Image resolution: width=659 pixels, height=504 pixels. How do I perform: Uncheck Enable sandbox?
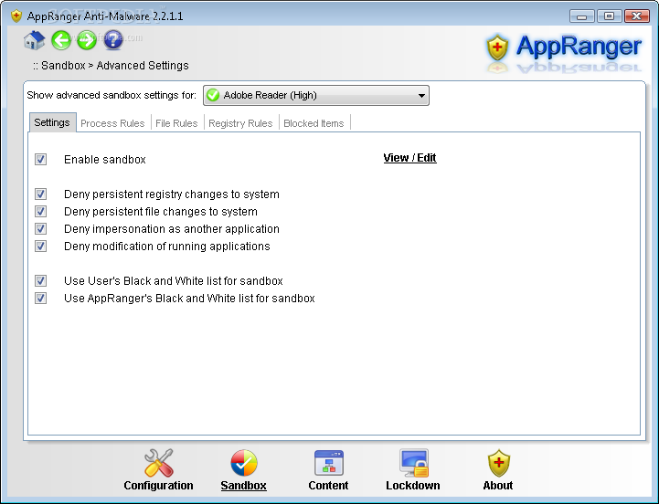41,159
